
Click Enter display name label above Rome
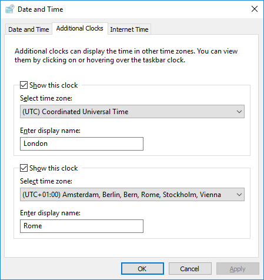50,213
